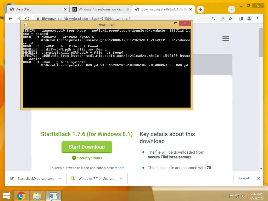The image size is (268, 201).
Task: Click the report link
Action: [119, 168]
